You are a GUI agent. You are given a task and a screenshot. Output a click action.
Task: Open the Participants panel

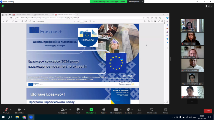click(63, 111)
